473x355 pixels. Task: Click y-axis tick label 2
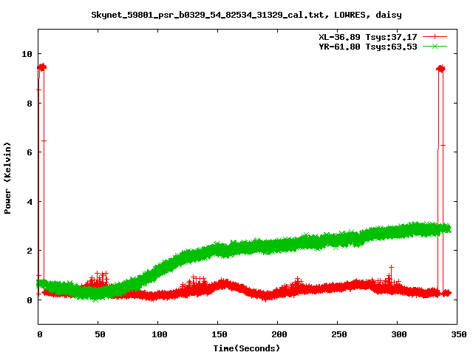(30, 251)
